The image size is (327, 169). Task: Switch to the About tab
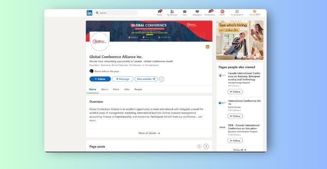[104, 89]
